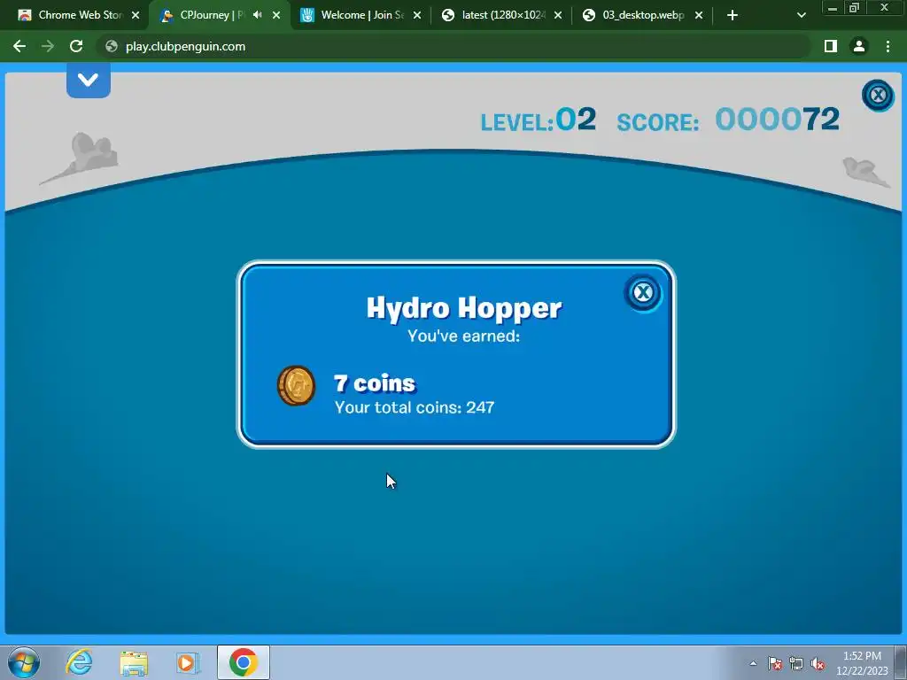Screen dimensions: 907x680
Task: Close the latest (1280×1024) tab
Action: click(558, 15)
